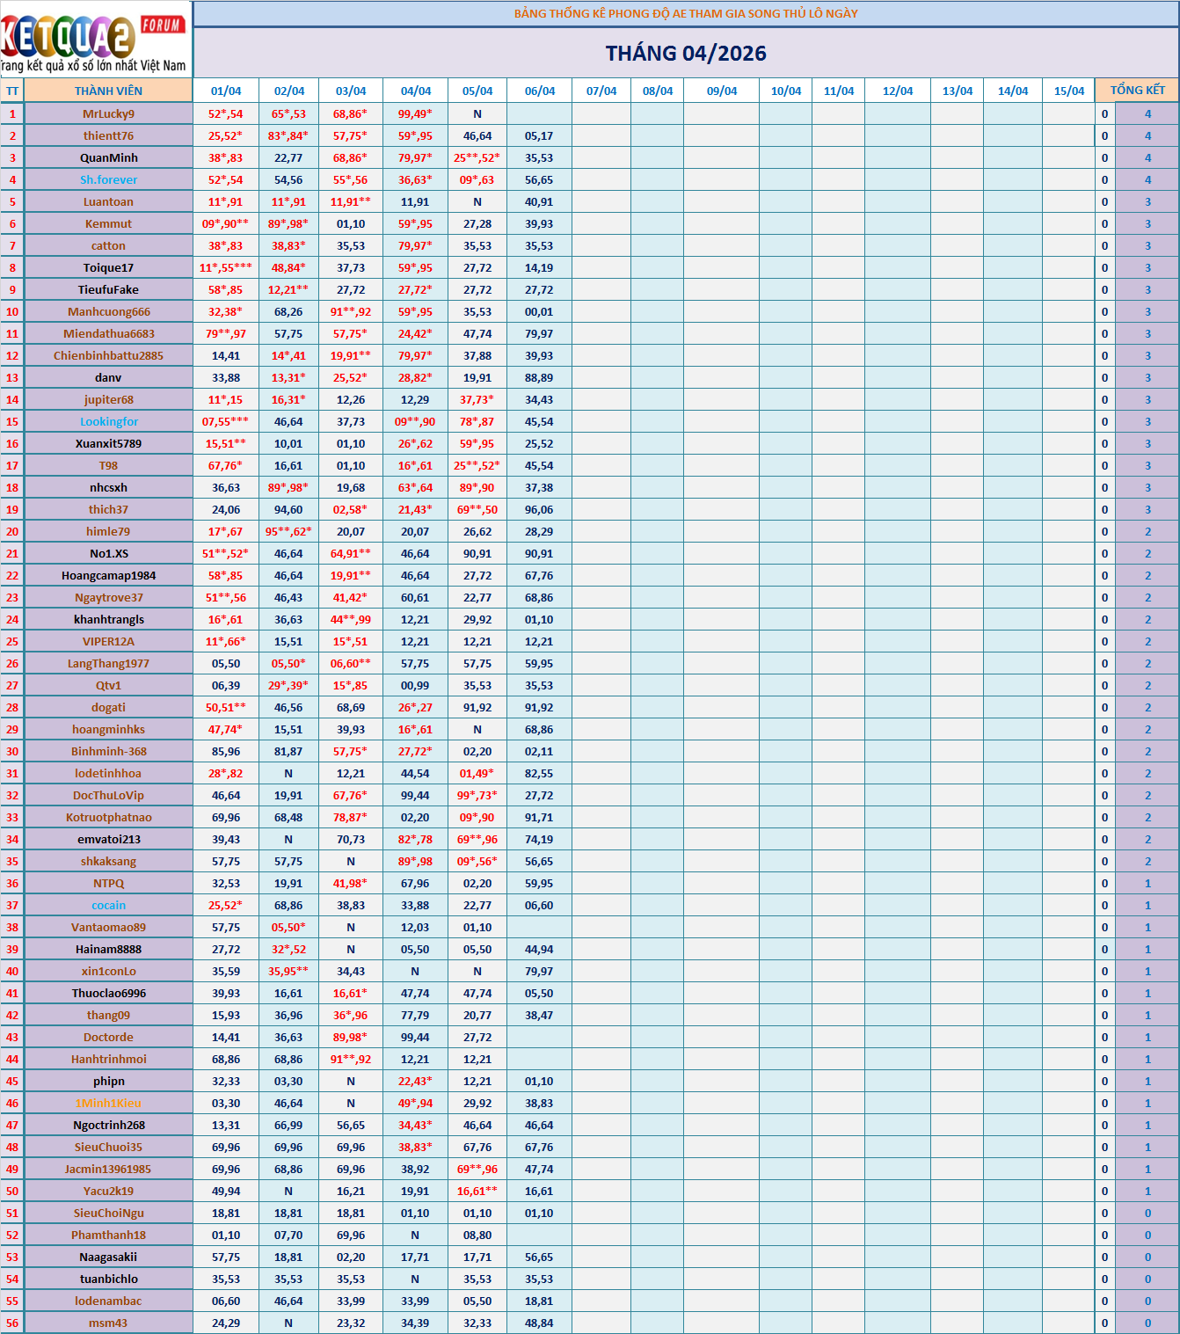Click thientt76's total score cell
This screenshot has height=1334, width=1180.
pos(1147,135)
